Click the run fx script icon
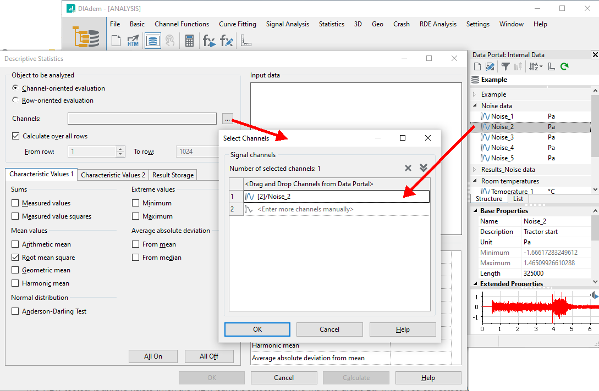The height and width of the screenshot is (391, 599). click(209, 41)
